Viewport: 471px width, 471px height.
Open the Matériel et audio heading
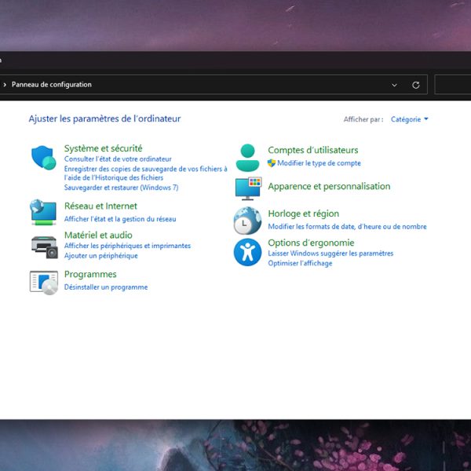(98, 235)
